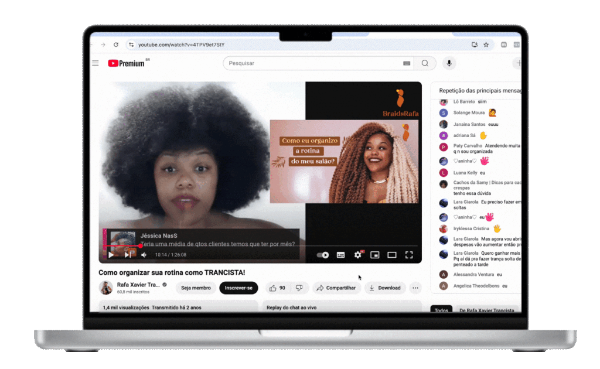This screenshot has width=600, height=369.
Task: Dislike the video with thumbs down
Action: (299, 288)
